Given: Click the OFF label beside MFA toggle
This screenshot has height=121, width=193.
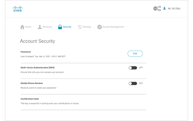Looking at the screenshot, I should [141, 68].
